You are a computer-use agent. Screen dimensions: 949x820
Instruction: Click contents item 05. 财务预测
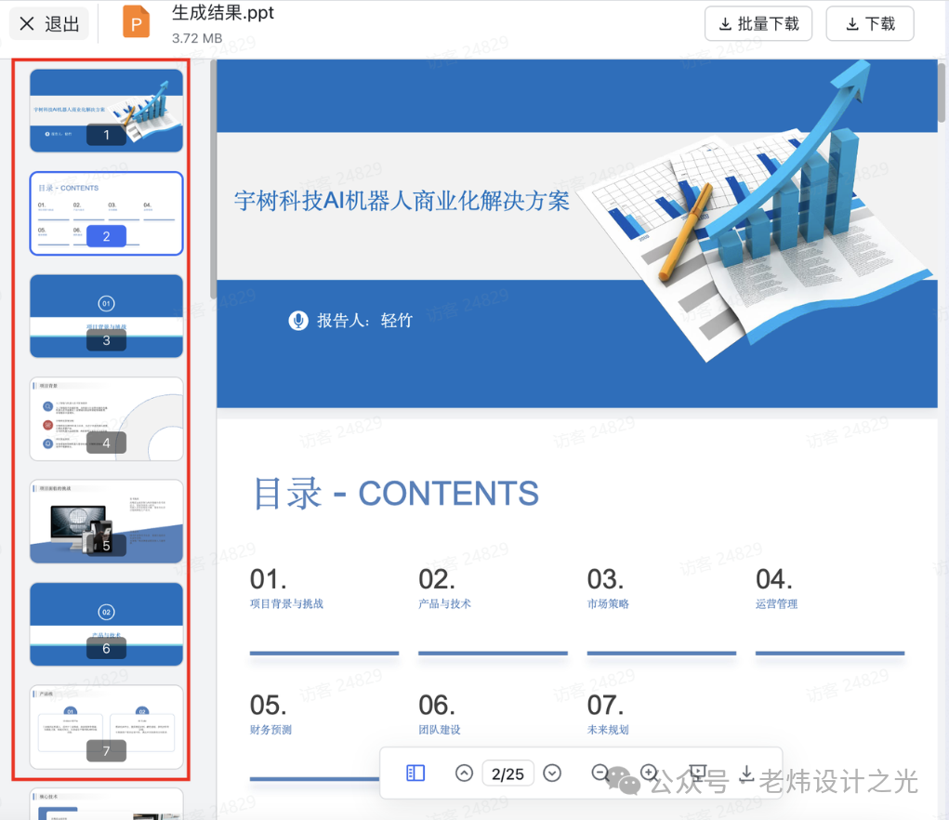[270, 714]
